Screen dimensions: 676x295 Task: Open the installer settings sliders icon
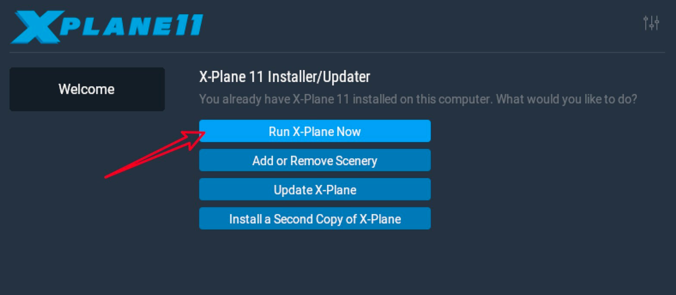coord(651,23)
